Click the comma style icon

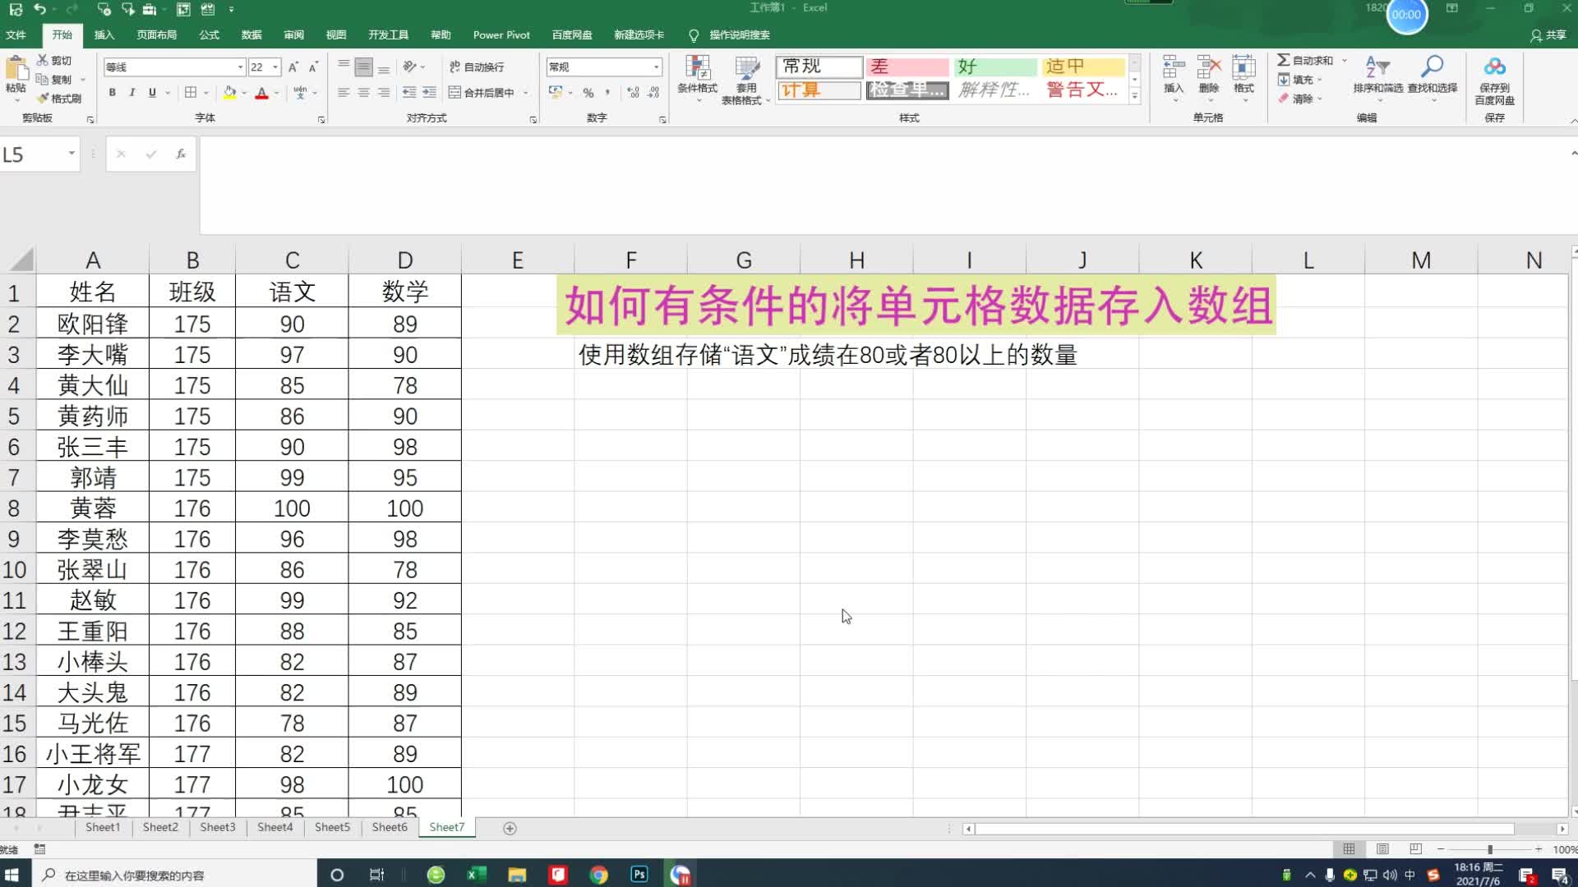click(608, 93)
